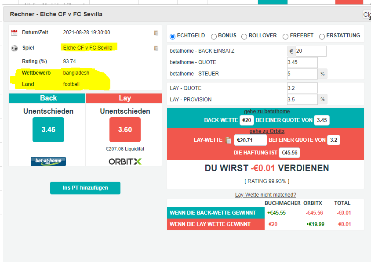The image size is (371, 262).
Task: Click the '-€45.56' Orbitx result cell
Action: point(314,213)
